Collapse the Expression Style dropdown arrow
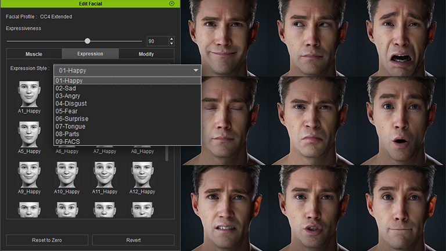Screen dimensions: 446x251 pyautogui.click(x=196, y=70)
